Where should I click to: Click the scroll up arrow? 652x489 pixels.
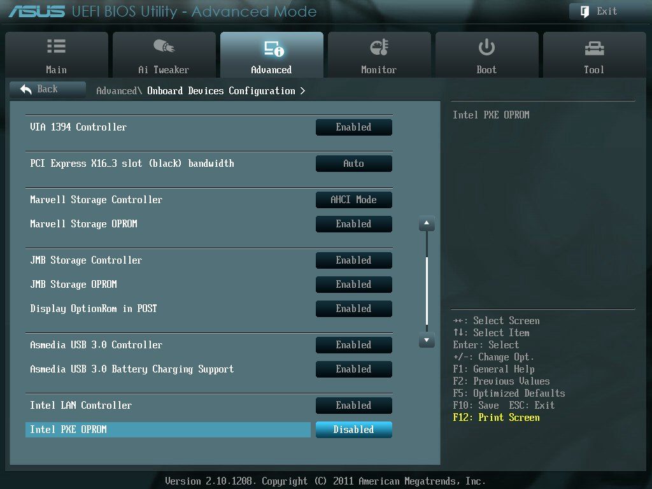[427, 223]
